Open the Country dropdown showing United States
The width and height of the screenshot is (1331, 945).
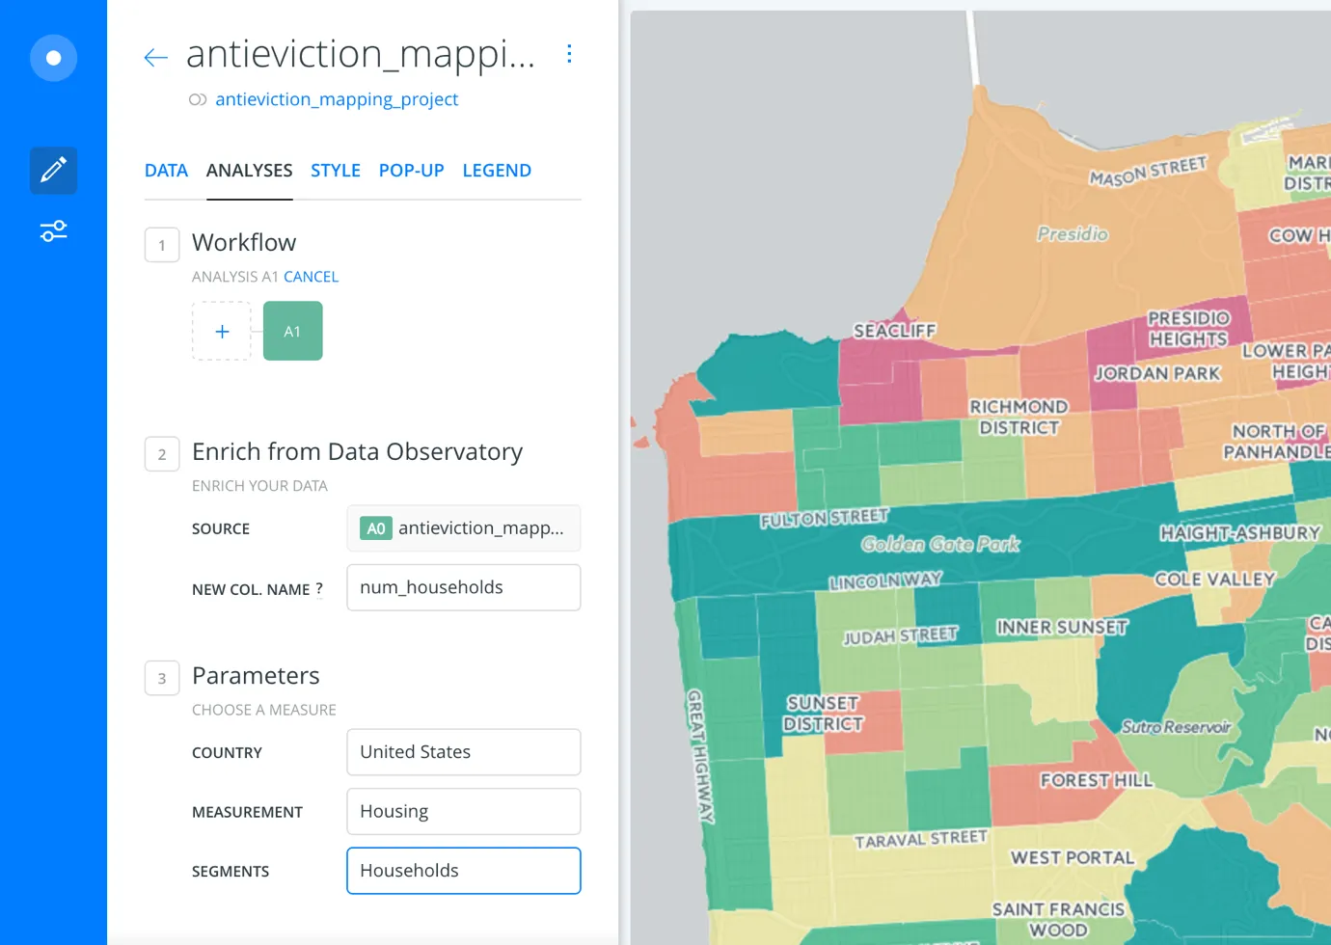pos(463,752)
